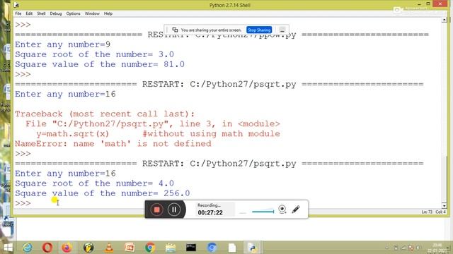Click the Python IDLE title bar icon

pyautogui.click(x=16, y=5)
